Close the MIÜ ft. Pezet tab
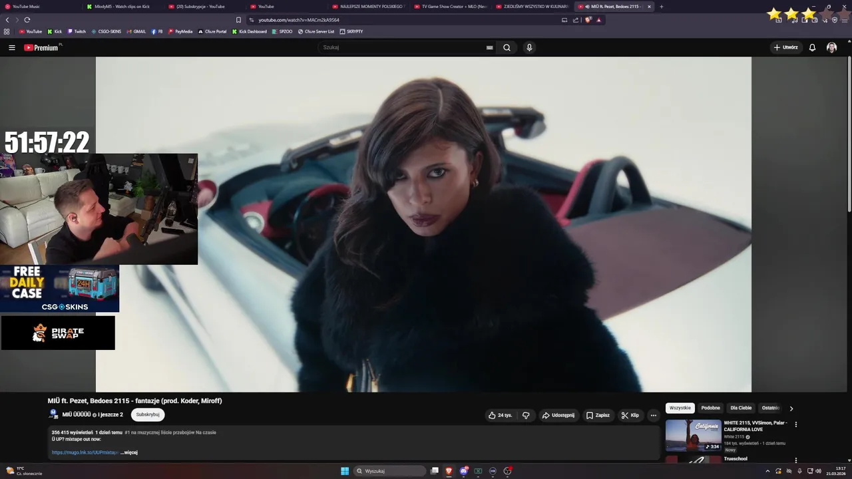The width and height of the screenshot is (852, 479). [x=649, y=7]
